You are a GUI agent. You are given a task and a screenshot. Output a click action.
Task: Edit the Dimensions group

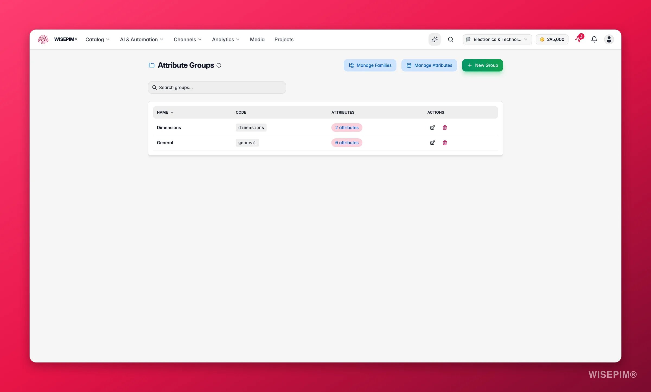(x=432, y=128)
